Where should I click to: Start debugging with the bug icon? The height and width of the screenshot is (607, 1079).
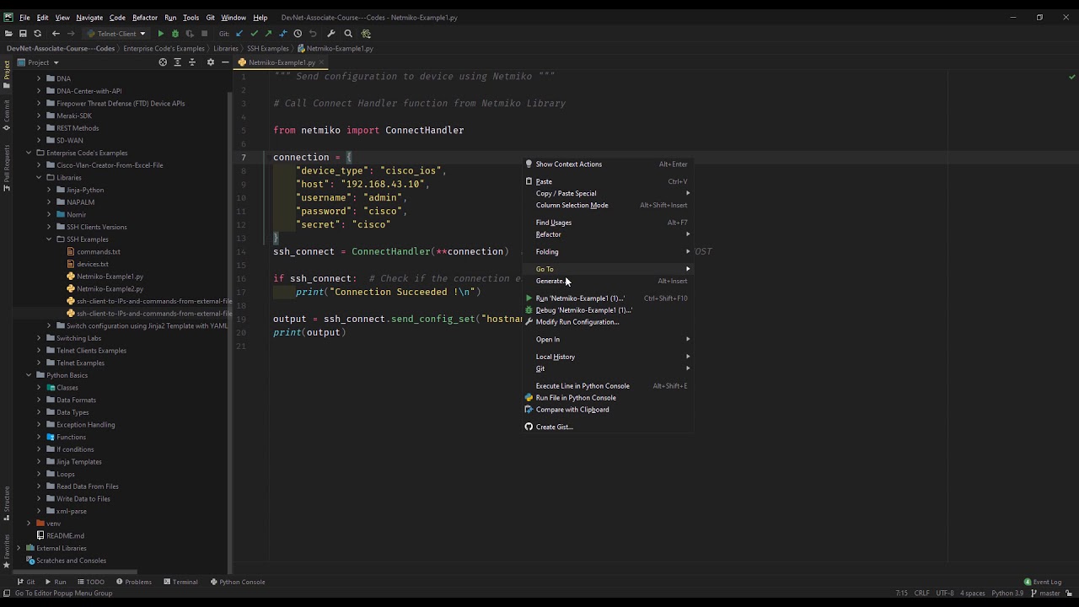tap(175, 34)
